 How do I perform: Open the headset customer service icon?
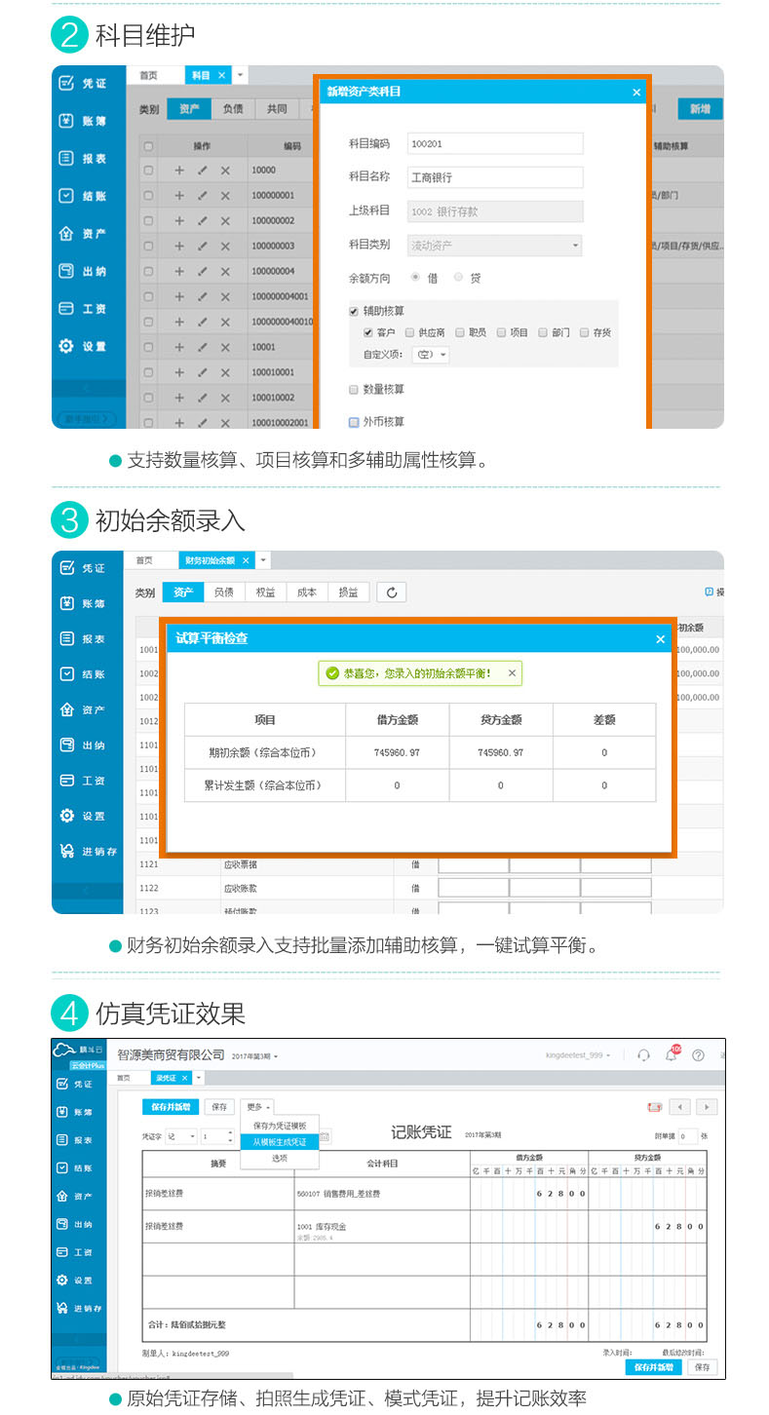643,1055
